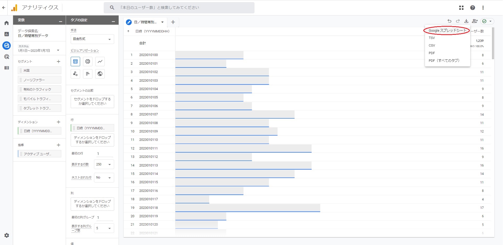This screenshot has width=503, height=245.
Task: Open the tab name dropdown arrow
Action: coord(162,22)
